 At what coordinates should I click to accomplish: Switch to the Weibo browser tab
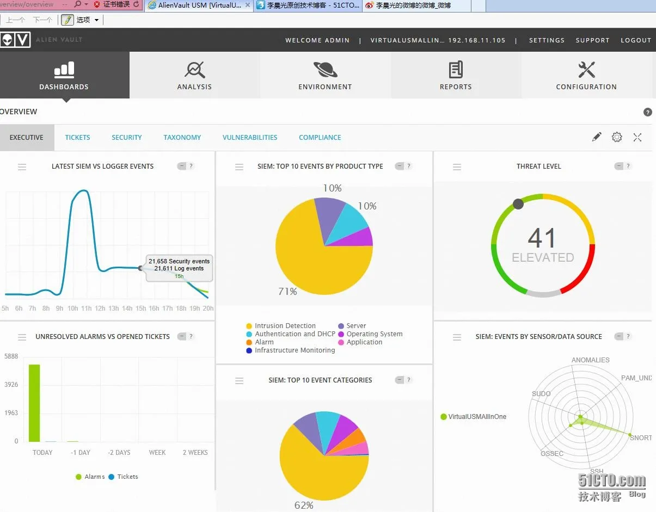tap(416, 5)
